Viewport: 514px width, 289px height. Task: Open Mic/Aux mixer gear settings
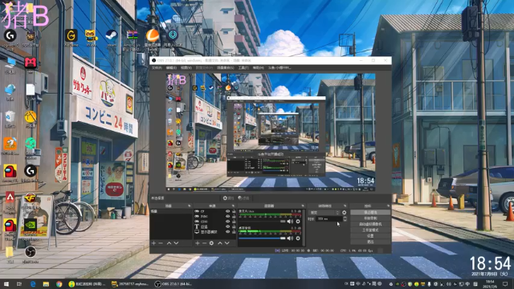click(x=298, y=222)
